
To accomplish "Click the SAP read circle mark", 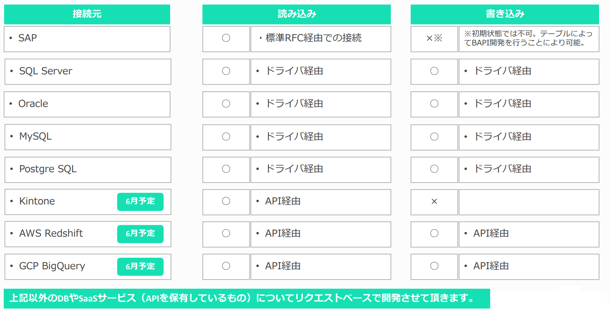I will click(x=226, y=38).
